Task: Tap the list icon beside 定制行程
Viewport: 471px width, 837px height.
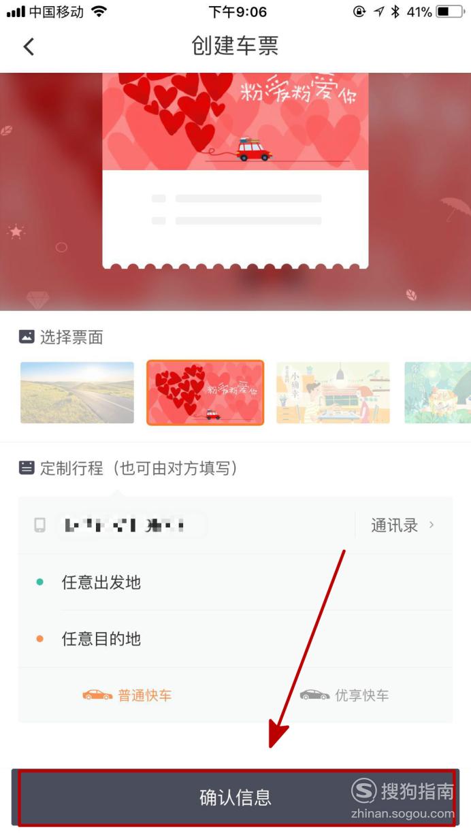Action: point(27,467)
